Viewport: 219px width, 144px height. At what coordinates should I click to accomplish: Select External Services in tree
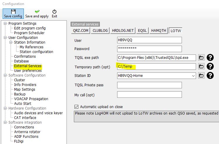tap(28, 66)
